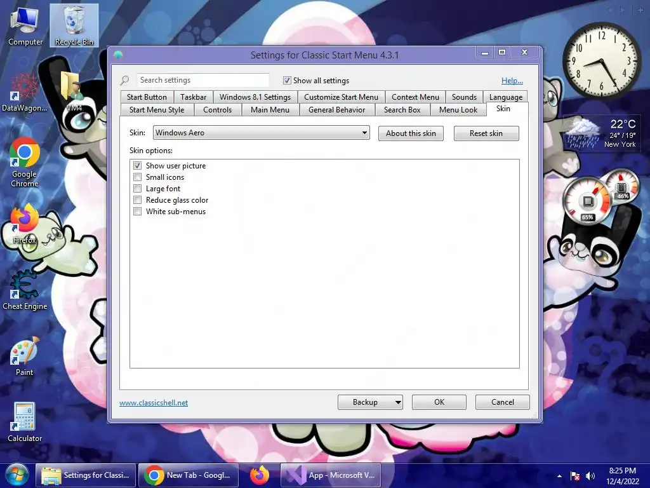Enable Large font skin option
Screen dimensions: 650x488
137,188
